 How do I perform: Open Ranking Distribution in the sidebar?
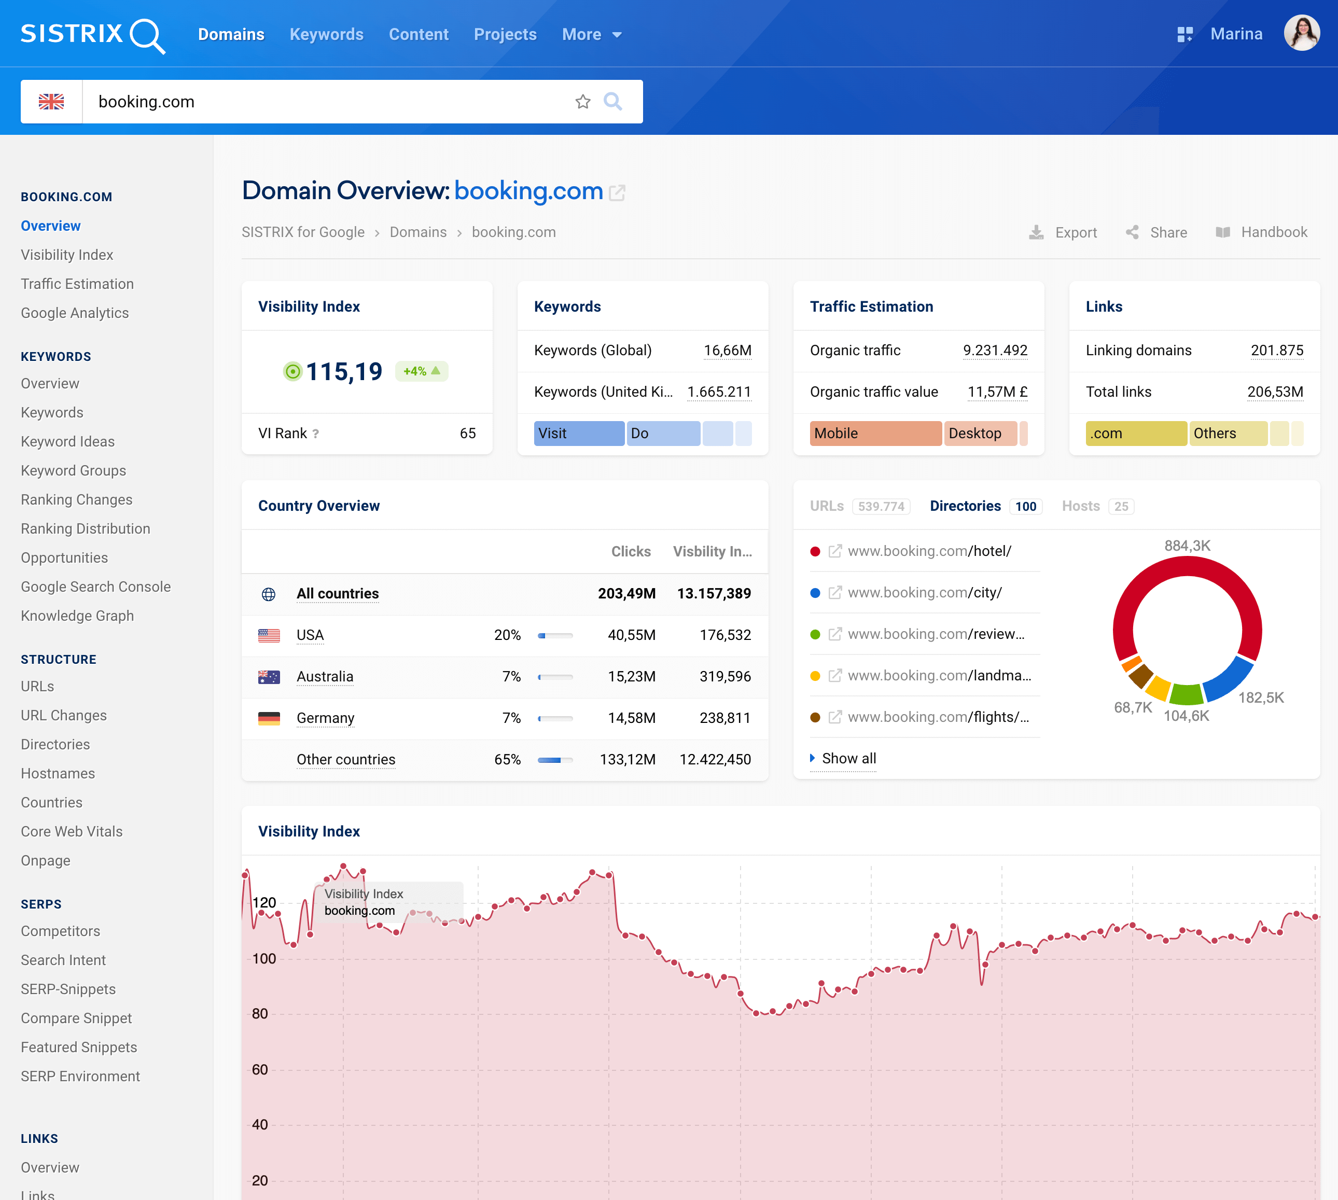85,529
